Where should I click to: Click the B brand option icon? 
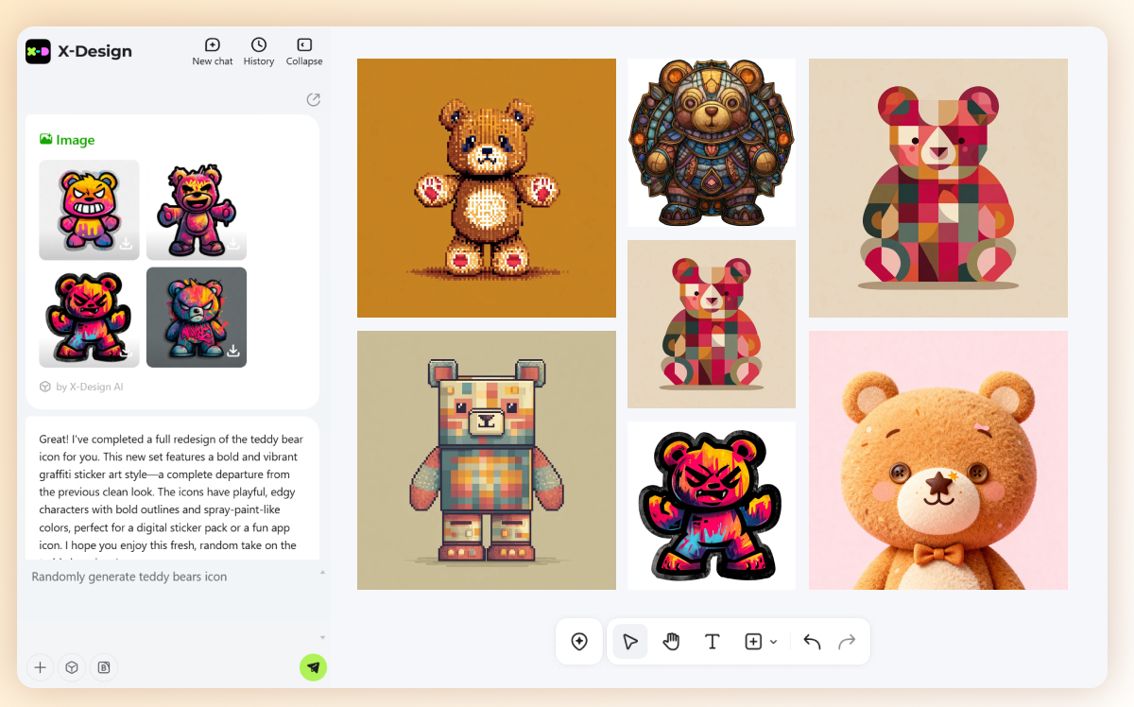(x=103, y=667)
